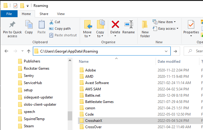Image resolution: width=203 pixels, height=130 pixels.
Task: Click the address bar path field
Action: click(x=100, y=51)
